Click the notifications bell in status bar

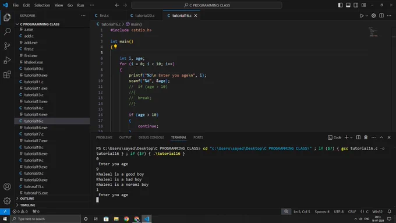tap(389, 211)
